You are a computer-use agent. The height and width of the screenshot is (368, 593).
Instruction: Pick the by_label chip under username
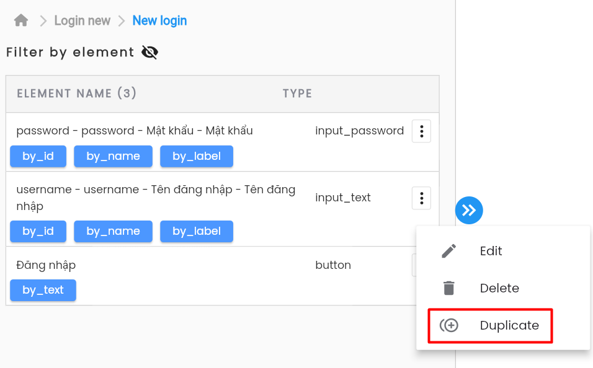click(x=197, y=231)
